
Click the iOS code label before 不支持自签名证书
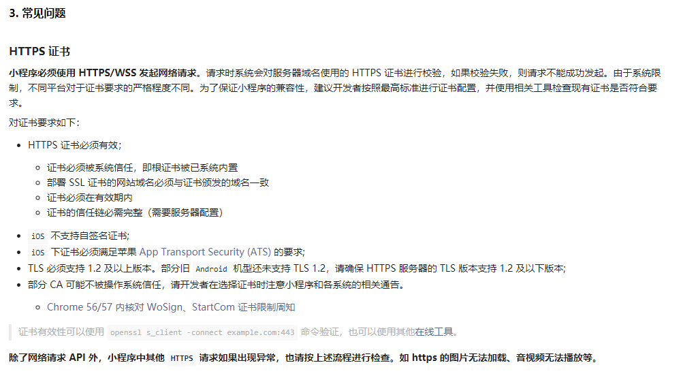coord(38,236)
